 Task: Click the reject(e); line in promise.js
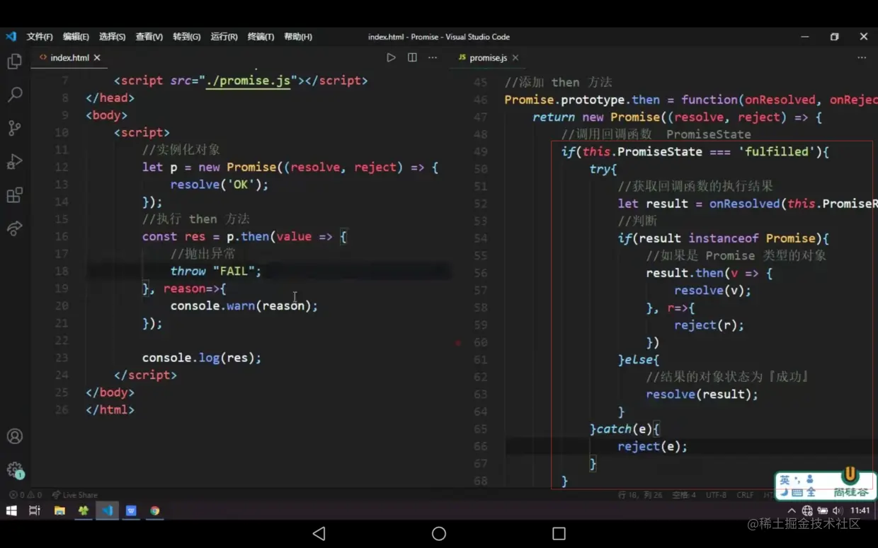(652, 446)
